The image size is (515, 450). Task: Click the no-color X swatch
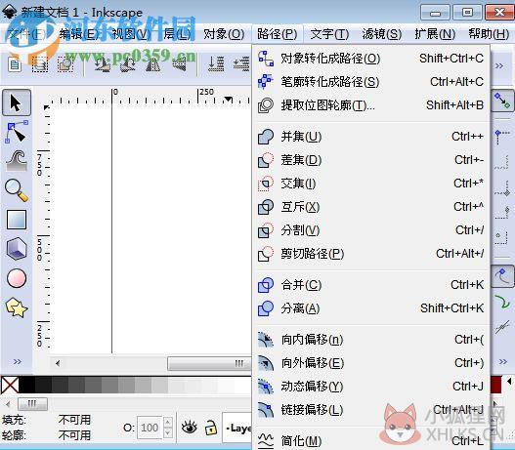pyautogui.click(x=10, y=385)
